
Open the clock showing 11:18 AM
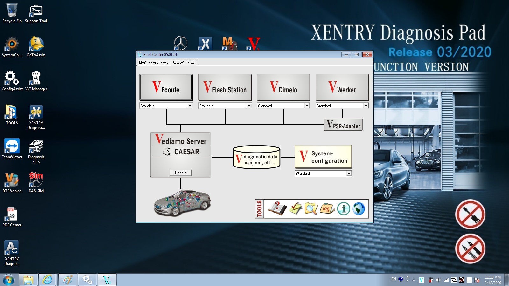click(493, 280)
